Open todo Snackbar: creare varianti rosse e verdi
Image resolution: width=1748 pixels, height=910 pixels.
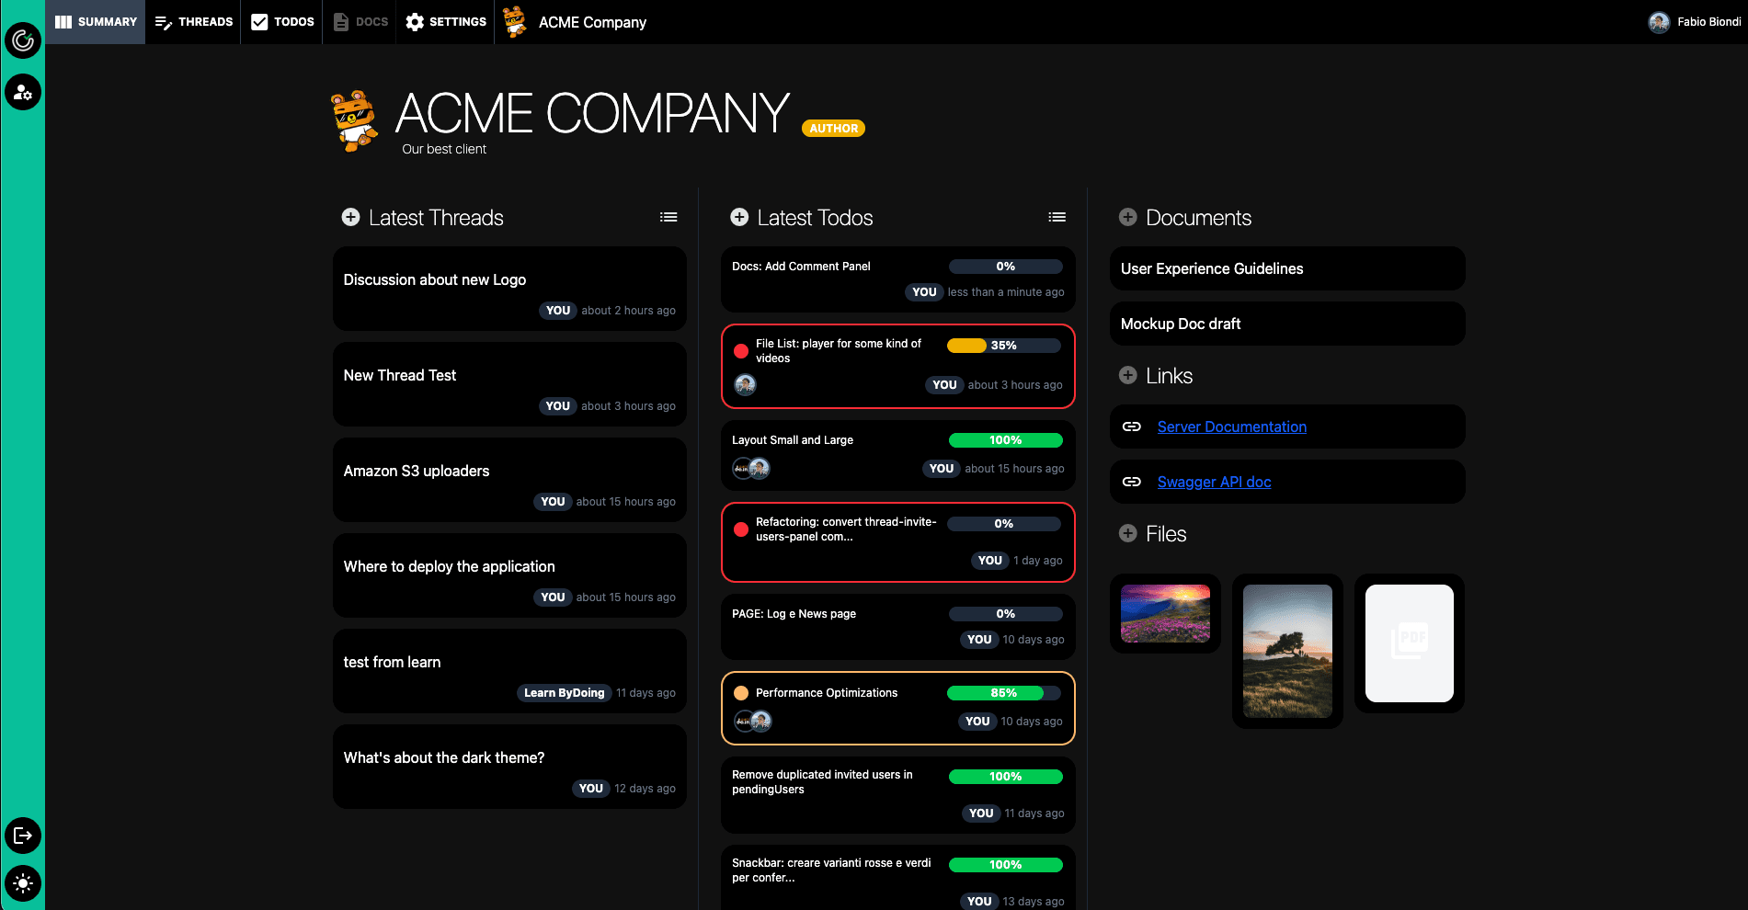coord(898,878)
